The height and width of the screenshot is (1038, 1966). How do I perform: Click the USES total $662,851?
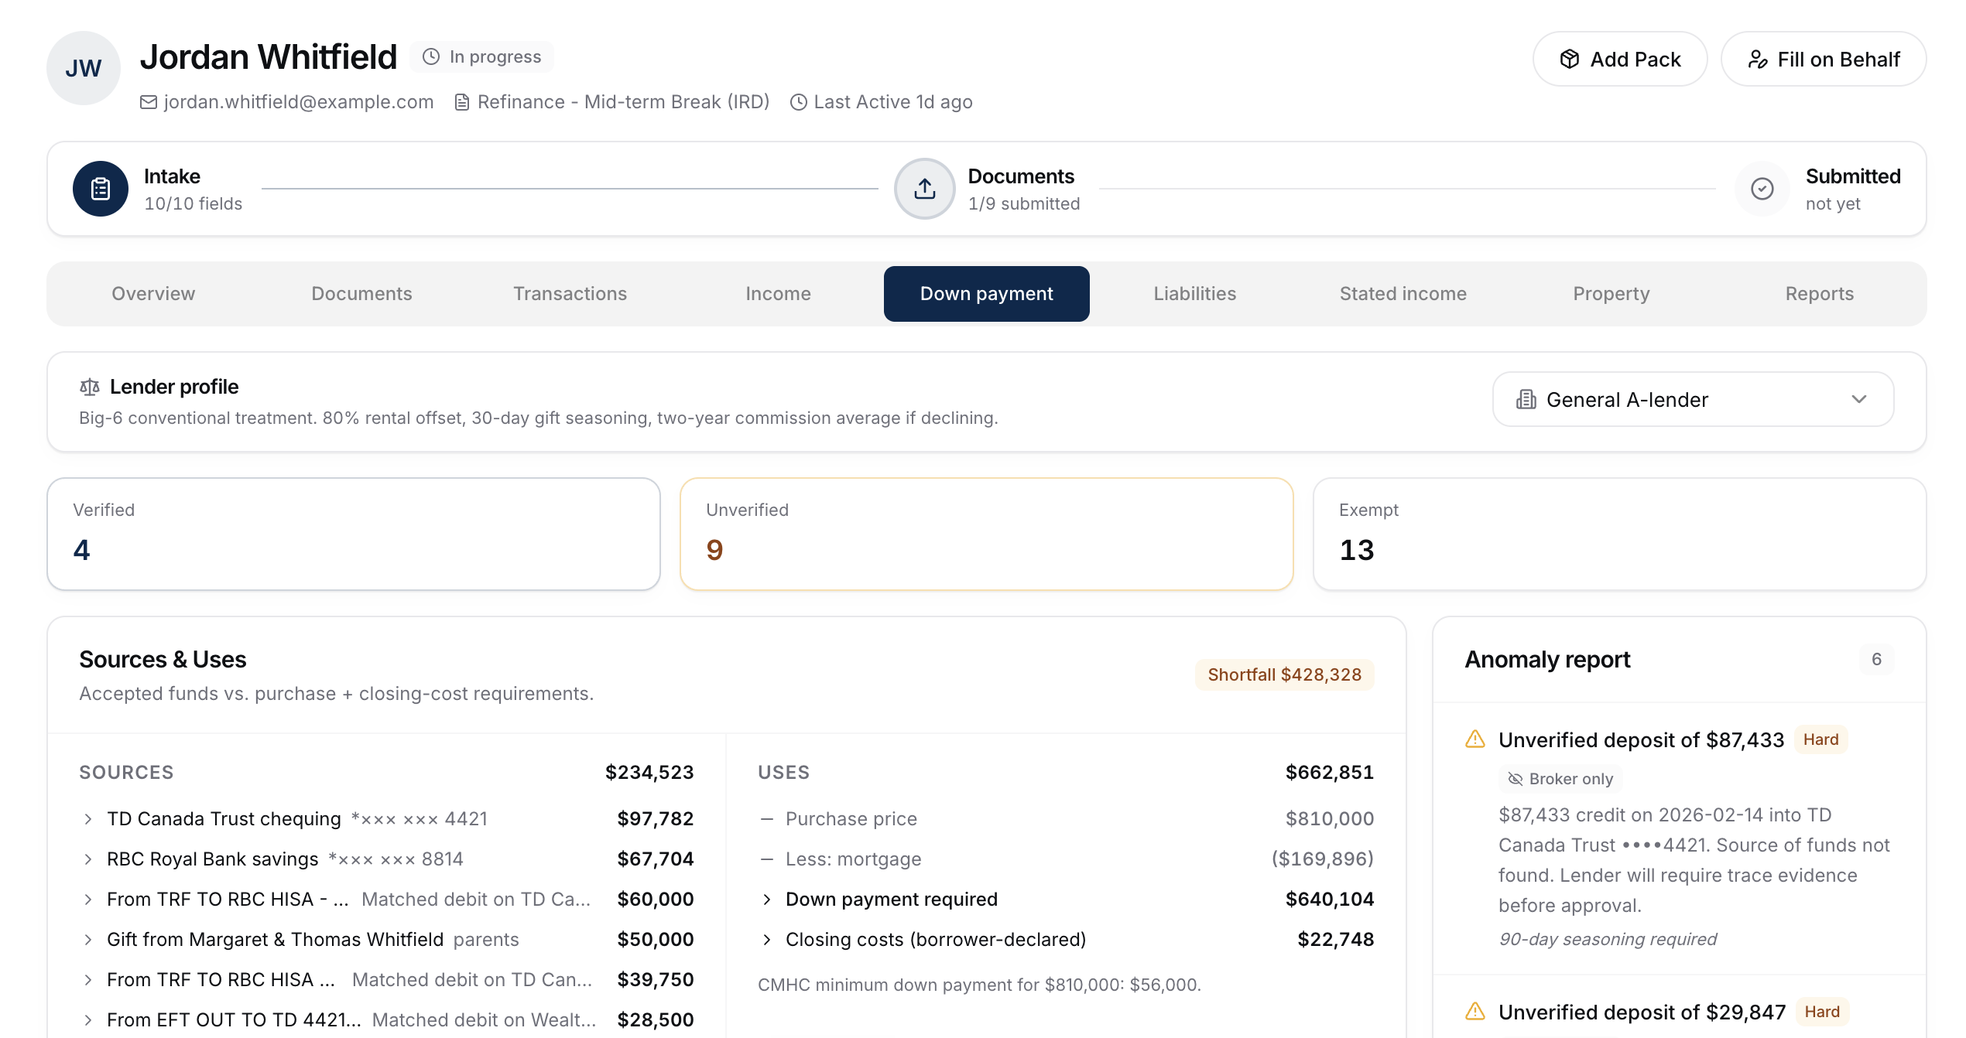tap(1329, 772)
